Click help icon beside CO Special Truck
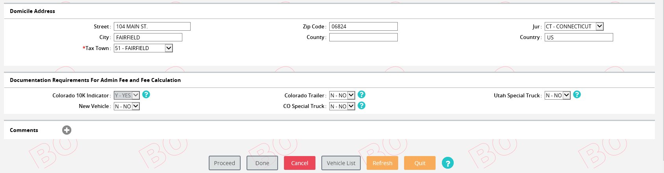Image resolution: width=664 pixels, height=173 pixels. (362, 106)
